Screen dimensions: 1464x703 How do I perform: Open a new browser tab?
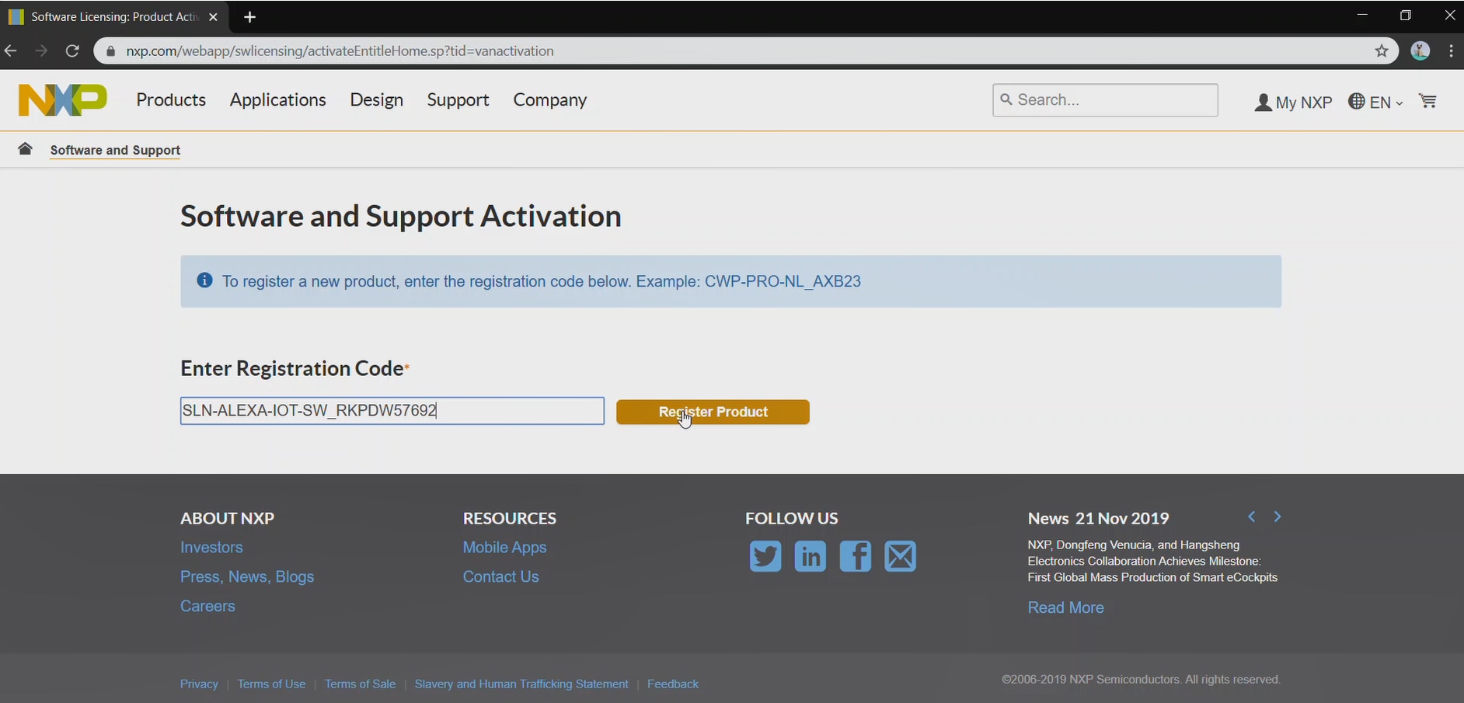pos(249,17)
